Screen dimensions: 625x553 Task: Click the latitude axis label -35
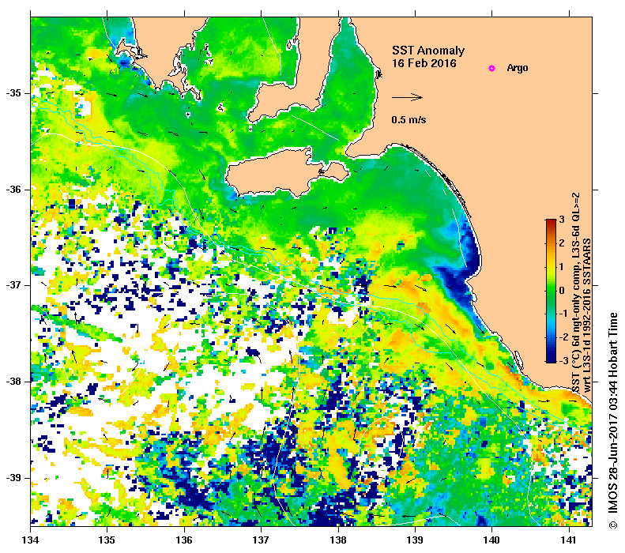(x=13, y=93)
